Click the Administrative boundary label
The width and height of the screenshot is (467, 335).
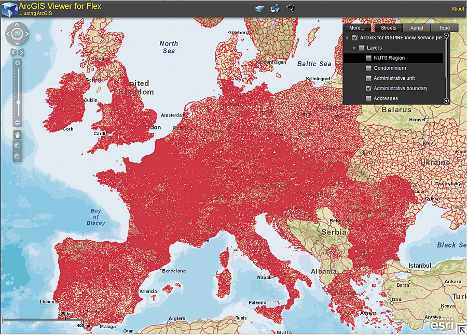[x=400, y=89]
